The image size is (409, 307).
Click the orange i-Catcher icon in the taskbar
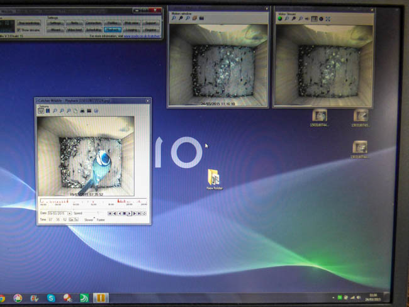tap(101, 298)
